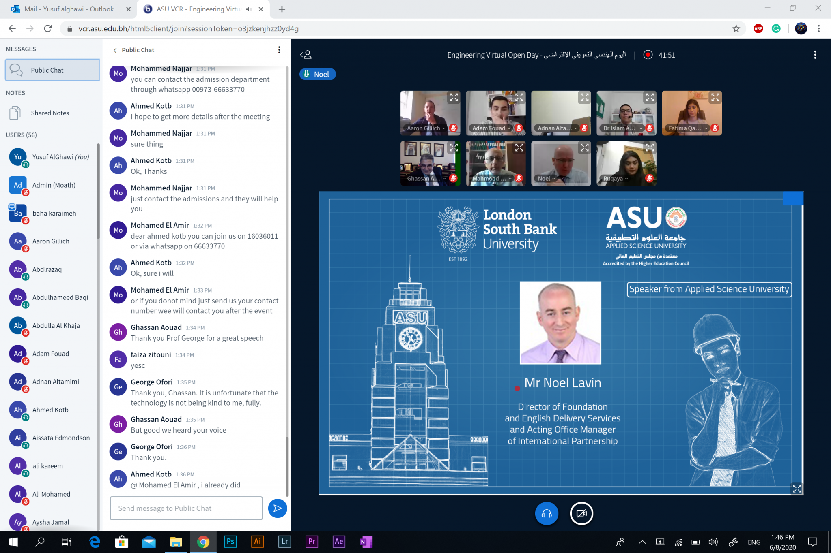The height and width of the screenshot is (553, 831).
Task: Mute the ASU VCR tab audio icon
Action: [x=248, y=9]
